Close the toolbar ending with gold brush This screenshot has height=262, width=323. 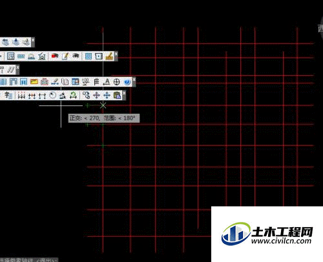click(116, 54)
